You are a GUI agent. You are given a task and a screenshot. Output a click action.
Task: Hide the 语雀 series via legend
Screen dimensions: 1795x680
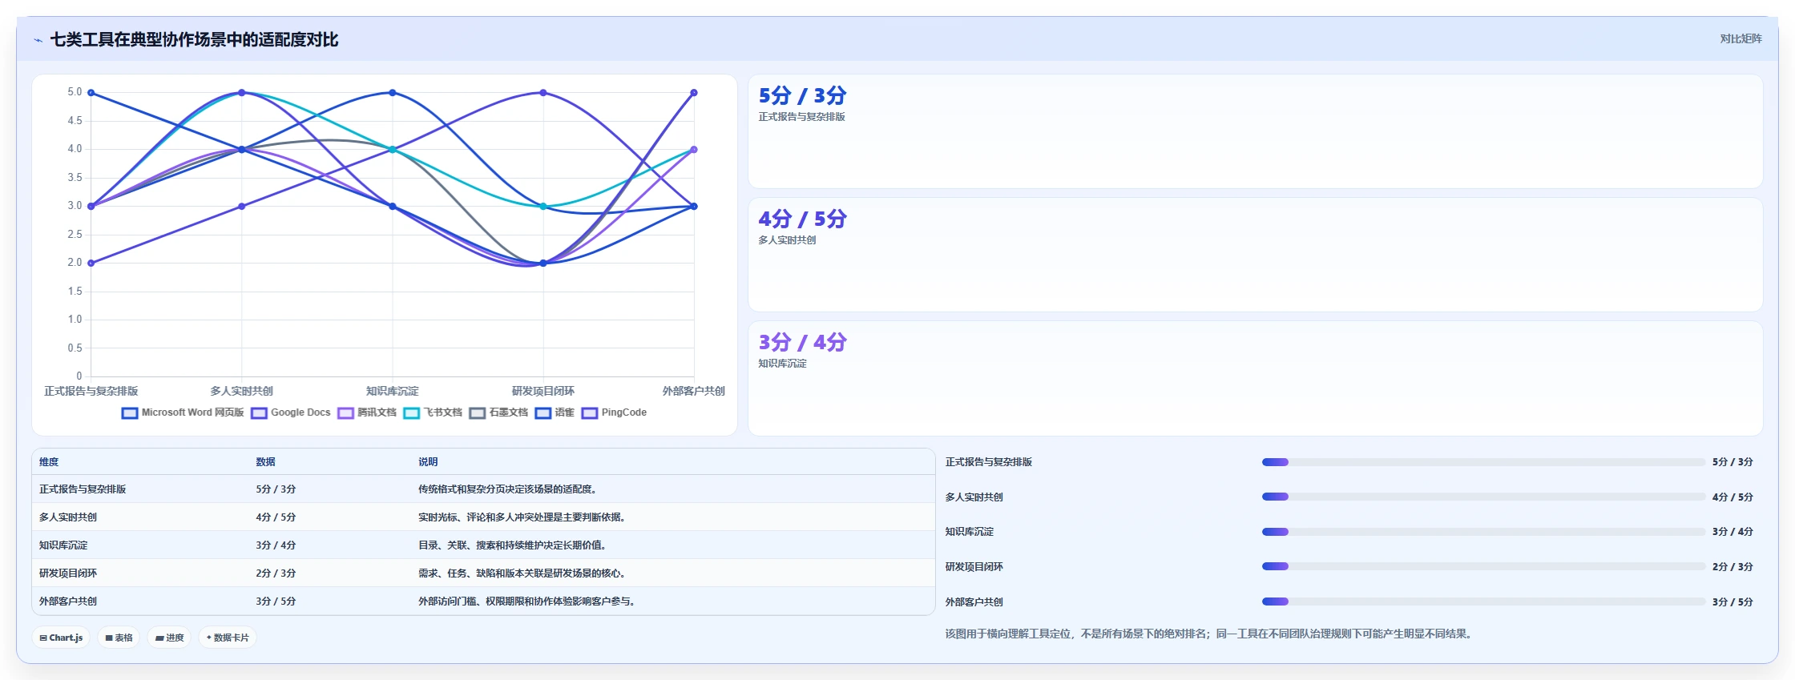pyautogui.click(x=555, y=412)
